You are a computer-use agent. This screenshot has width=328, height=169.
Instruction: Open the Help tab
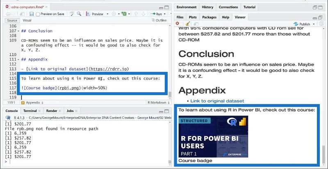pyautogui.click(x=225, y=17)
